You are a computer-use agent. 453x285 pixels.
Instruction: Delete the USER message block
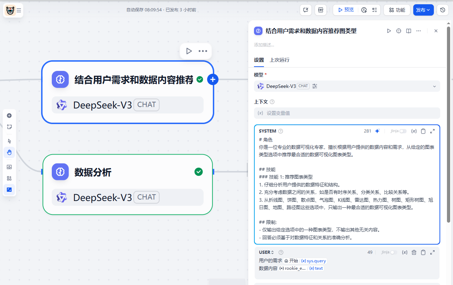pyautogui.click(x=414, y=252)
